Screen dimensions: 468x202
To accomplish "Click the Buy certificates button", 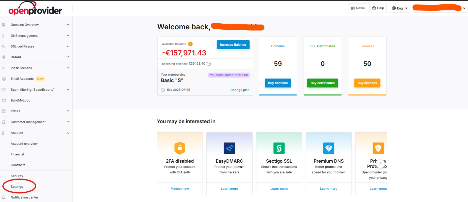I will pyautogui.click(x=323, y=83).
